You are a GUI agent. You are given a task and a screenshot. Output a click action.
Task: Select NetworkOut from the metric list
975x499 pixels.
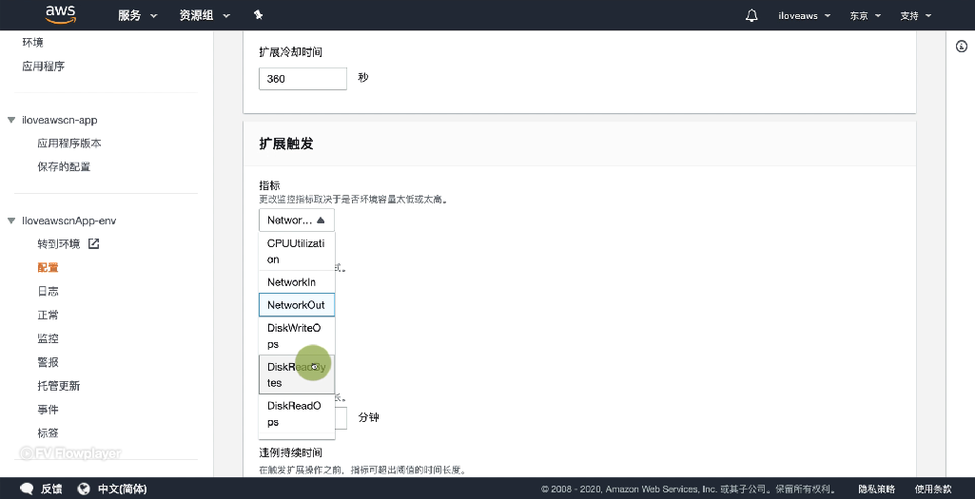coord(297,305)
